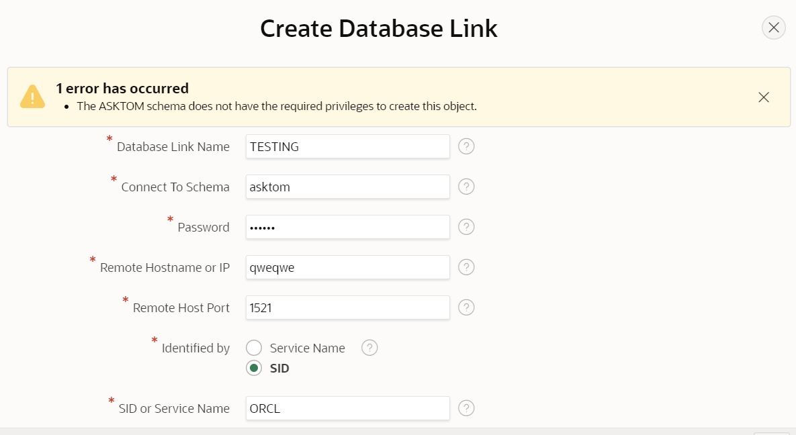
Task: Select the Remote Hostname or IP field
Action: pos(347,267)
